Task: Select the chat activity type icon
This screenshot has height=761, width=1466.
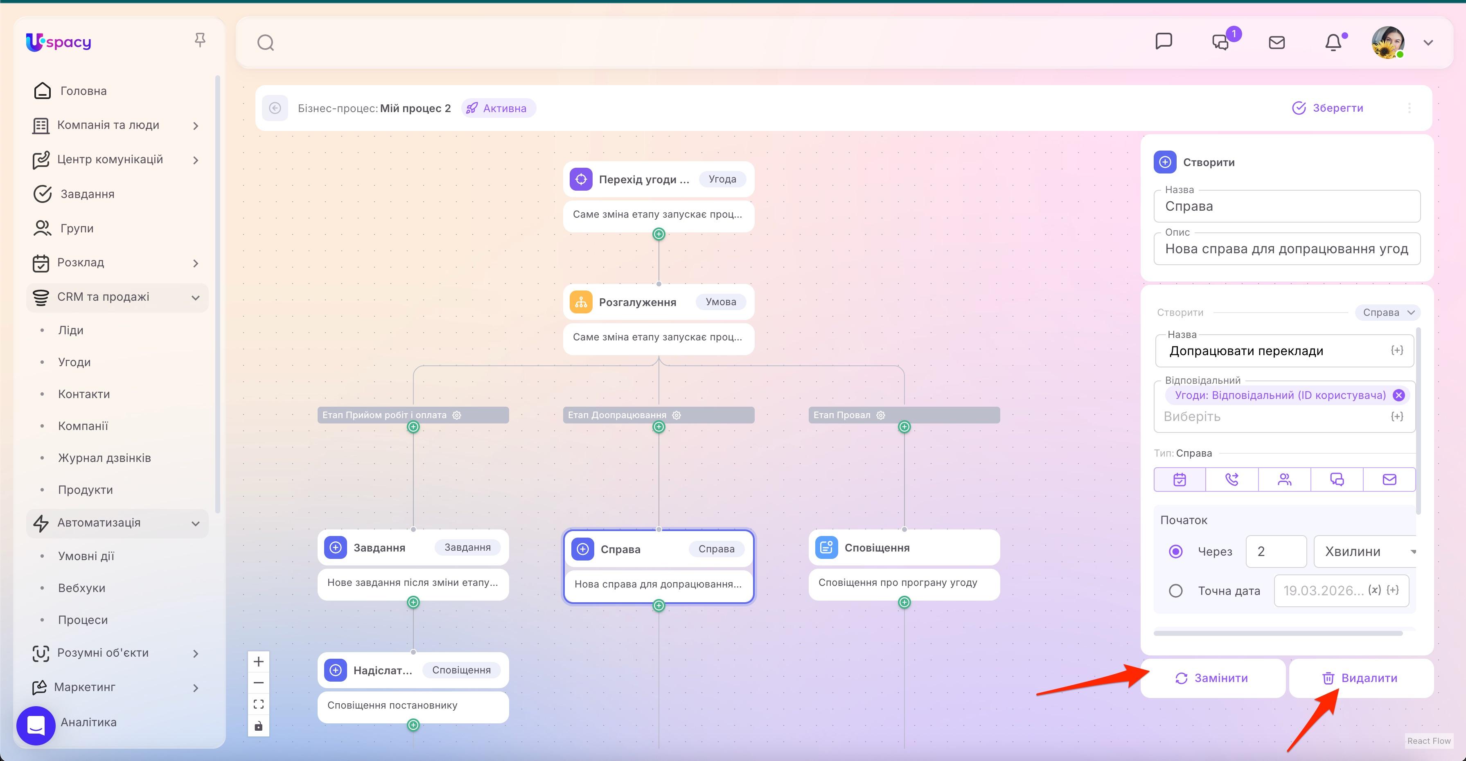Action: coord(1336,480)
